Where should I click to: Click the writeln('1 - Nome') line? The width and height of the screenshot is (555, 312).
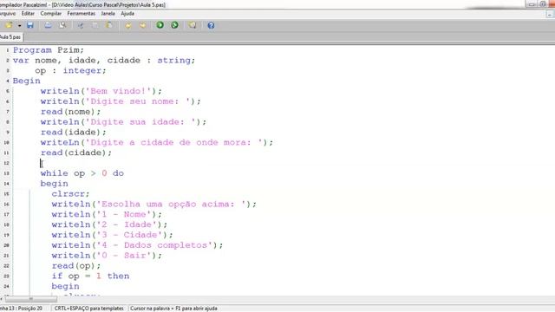point(107,214)
